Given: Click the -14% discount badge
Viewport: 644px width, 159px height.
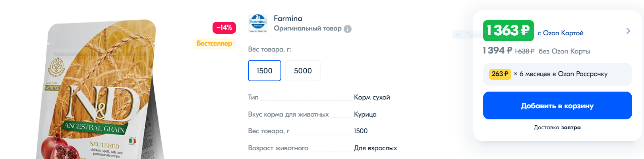Looking at the screenshot, I should [224, 27].
